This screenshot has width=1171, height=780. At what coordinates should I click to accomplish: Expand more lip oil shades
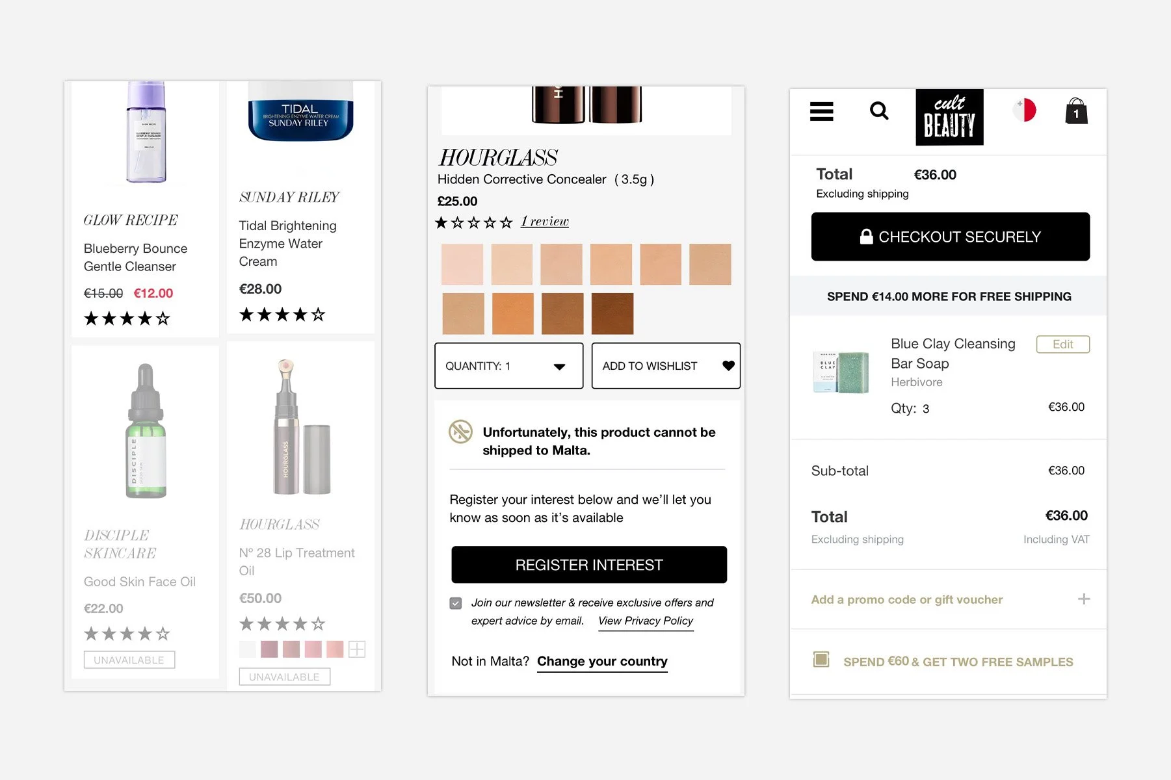357,649
